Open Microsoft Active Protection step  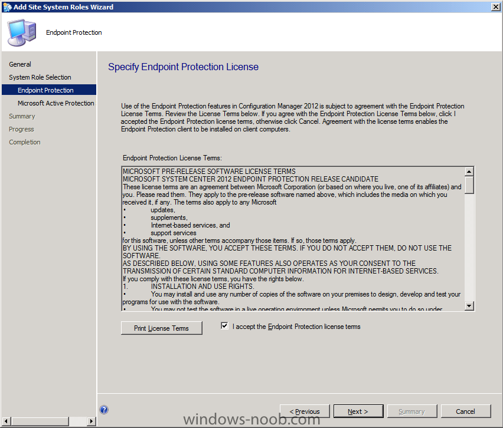click(x=56, y=103)
